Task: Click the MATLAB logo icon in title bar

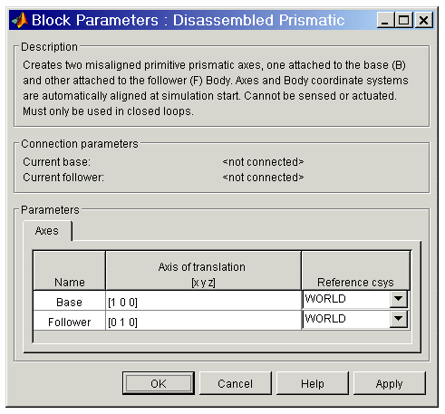Action: pyautogui.click(x=20, y=20)
